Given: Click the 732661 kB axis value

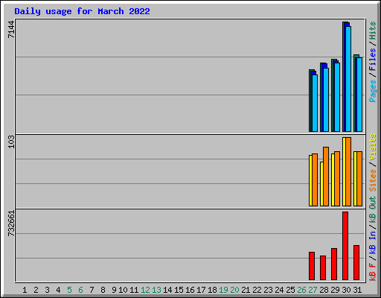Looking at the screenshot, I should click(x=11, y=223).
